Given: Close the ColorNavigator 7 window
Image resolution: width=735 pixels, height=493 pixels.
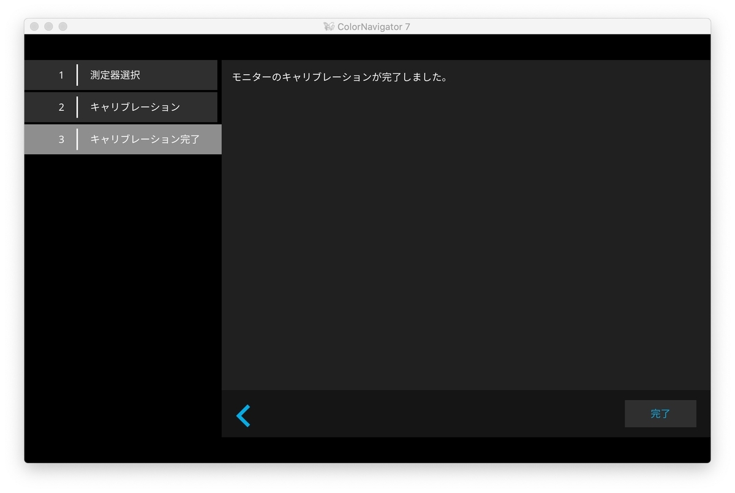Looking at the screenshot, I should pos(34,26).
